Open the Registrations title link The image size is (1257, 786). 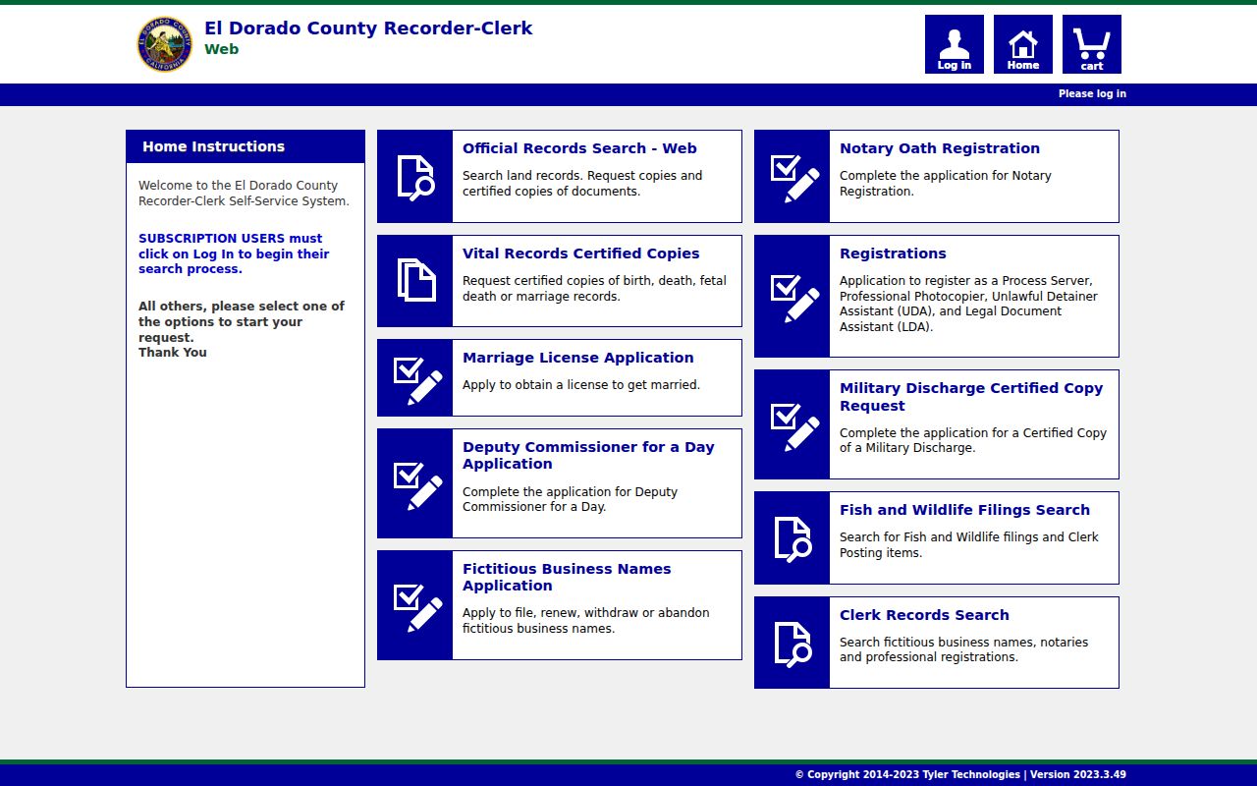point(893,253)
